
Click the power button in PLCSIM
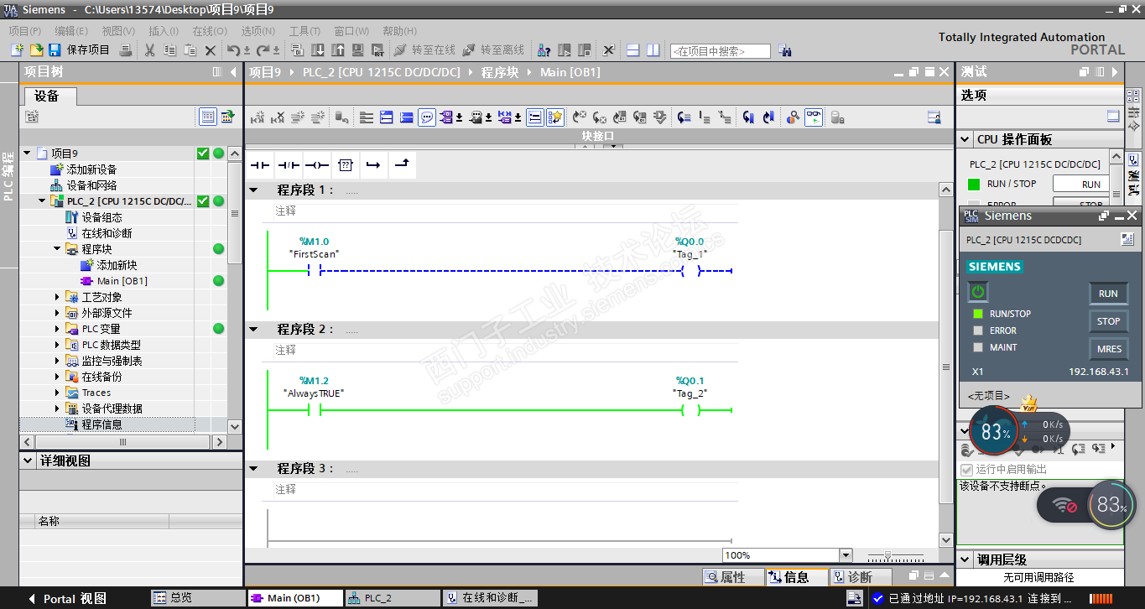[x=978, y=292]
